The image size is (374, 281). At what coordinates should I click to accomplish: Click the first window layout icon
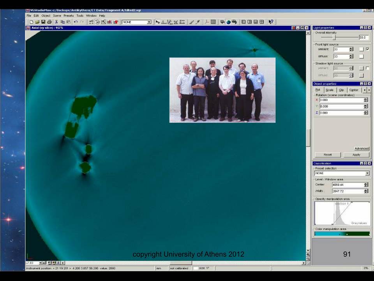(243, 22)
